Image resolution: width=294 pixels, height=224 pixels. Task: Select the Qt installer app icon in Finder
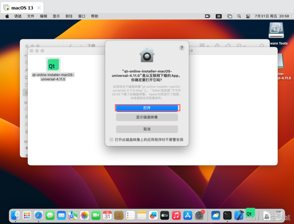[53, 64]
